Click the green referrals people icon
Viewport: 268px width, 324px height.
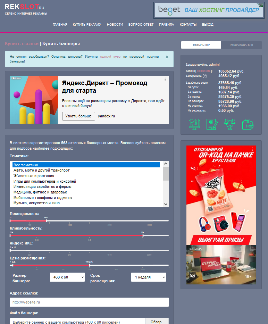click(229, 124)
